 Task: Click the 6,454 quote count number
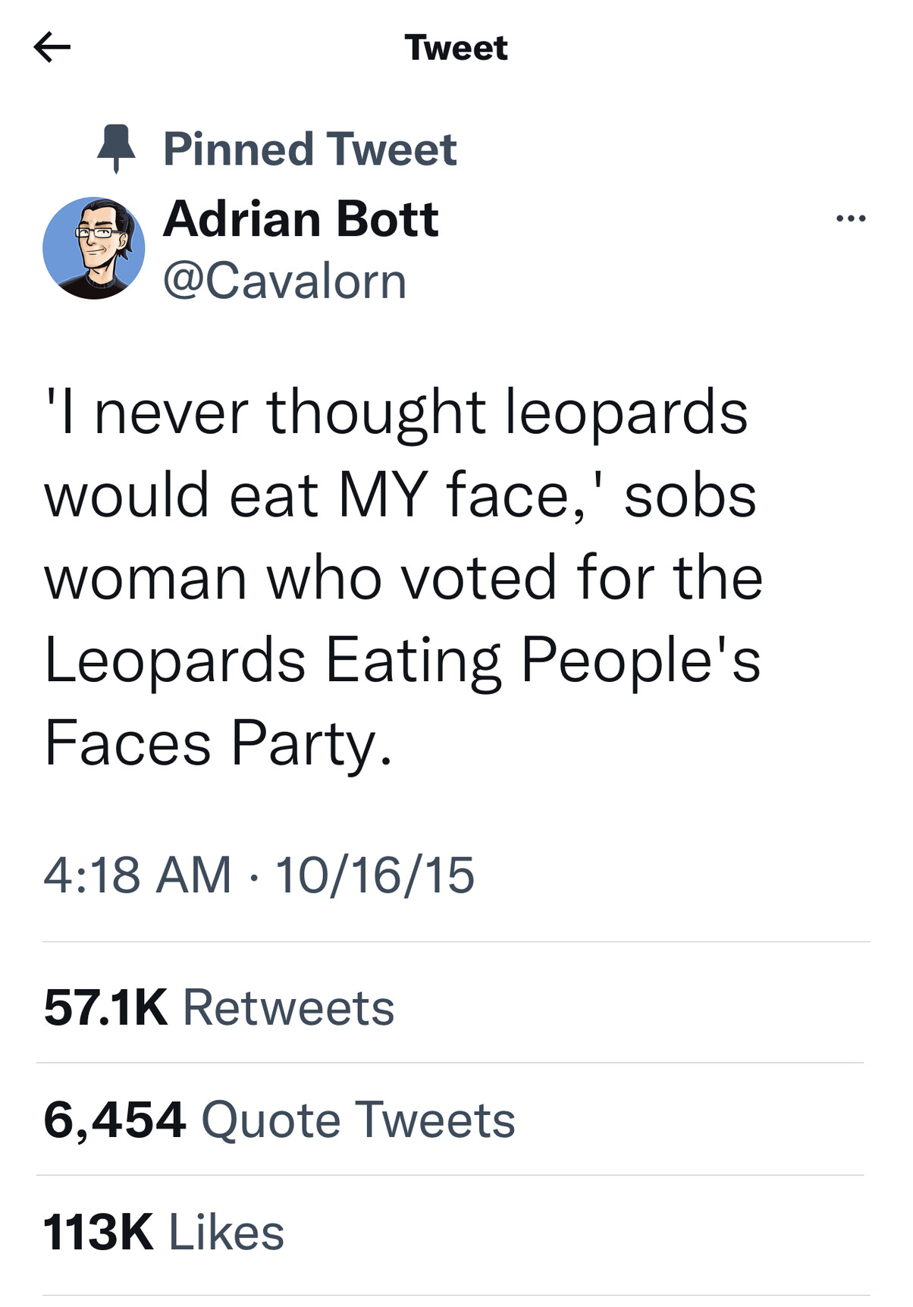coord(115,1120)
